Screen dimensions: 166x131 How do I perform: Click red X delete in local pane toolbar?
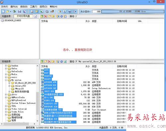[49, 62]
